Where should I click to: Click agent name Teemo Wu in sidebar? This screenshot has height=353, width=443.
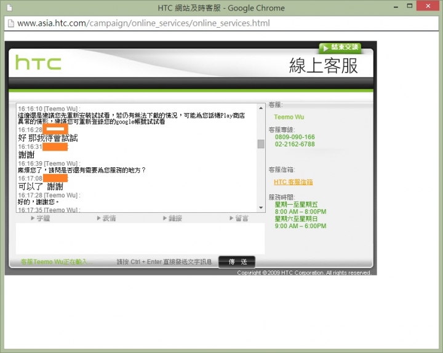289,117
